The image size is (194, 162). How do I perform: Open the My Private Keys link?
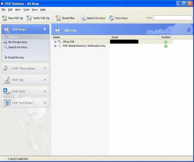point(18,42)
